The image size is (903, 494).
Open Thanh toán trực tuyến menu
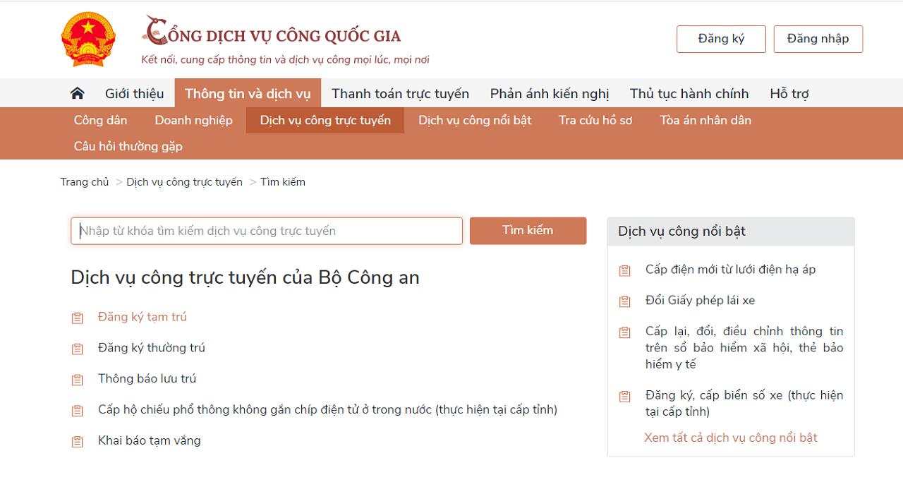click(400, 93)
